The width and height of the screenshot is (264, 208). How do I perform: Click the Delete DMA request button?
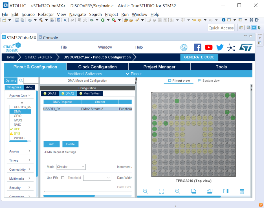(71, 144)
